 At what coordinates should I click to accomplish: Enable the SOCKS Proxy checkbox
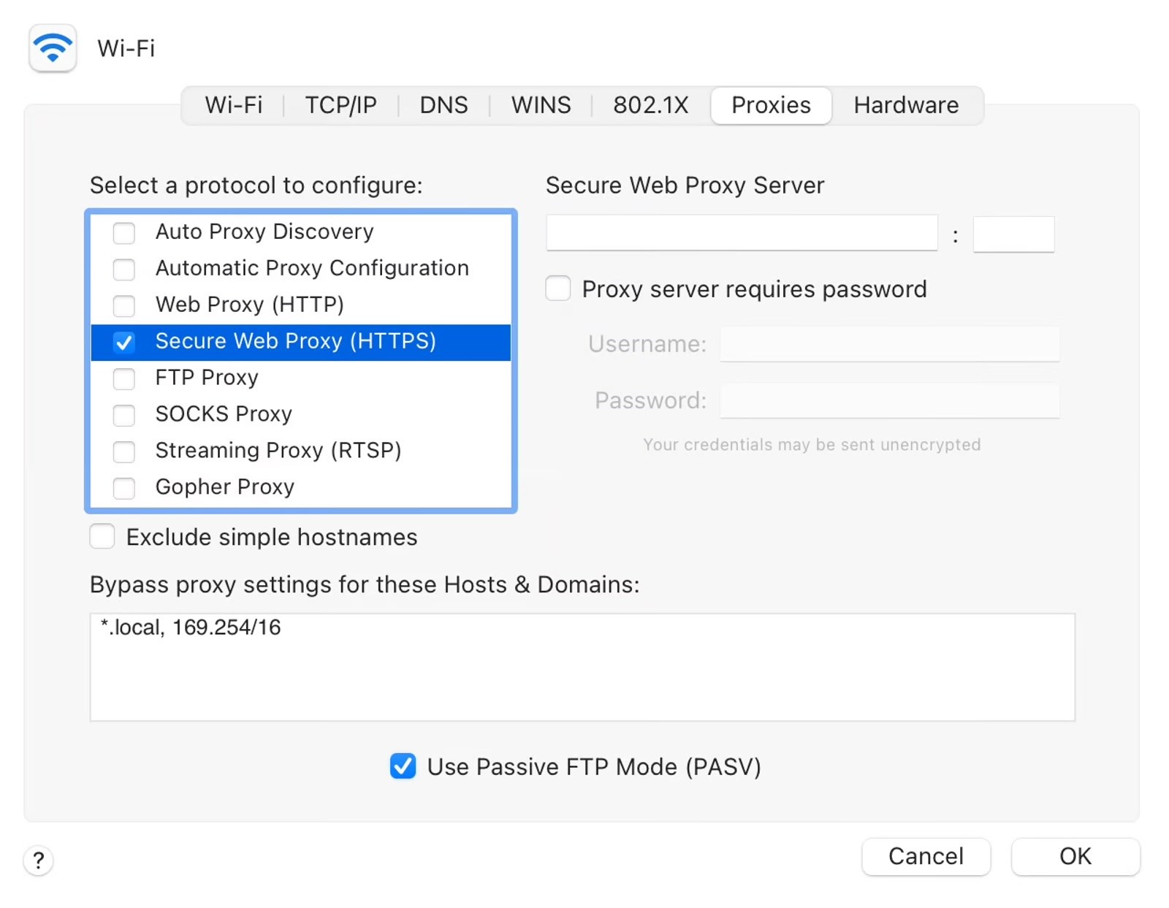tap(124, 415)
